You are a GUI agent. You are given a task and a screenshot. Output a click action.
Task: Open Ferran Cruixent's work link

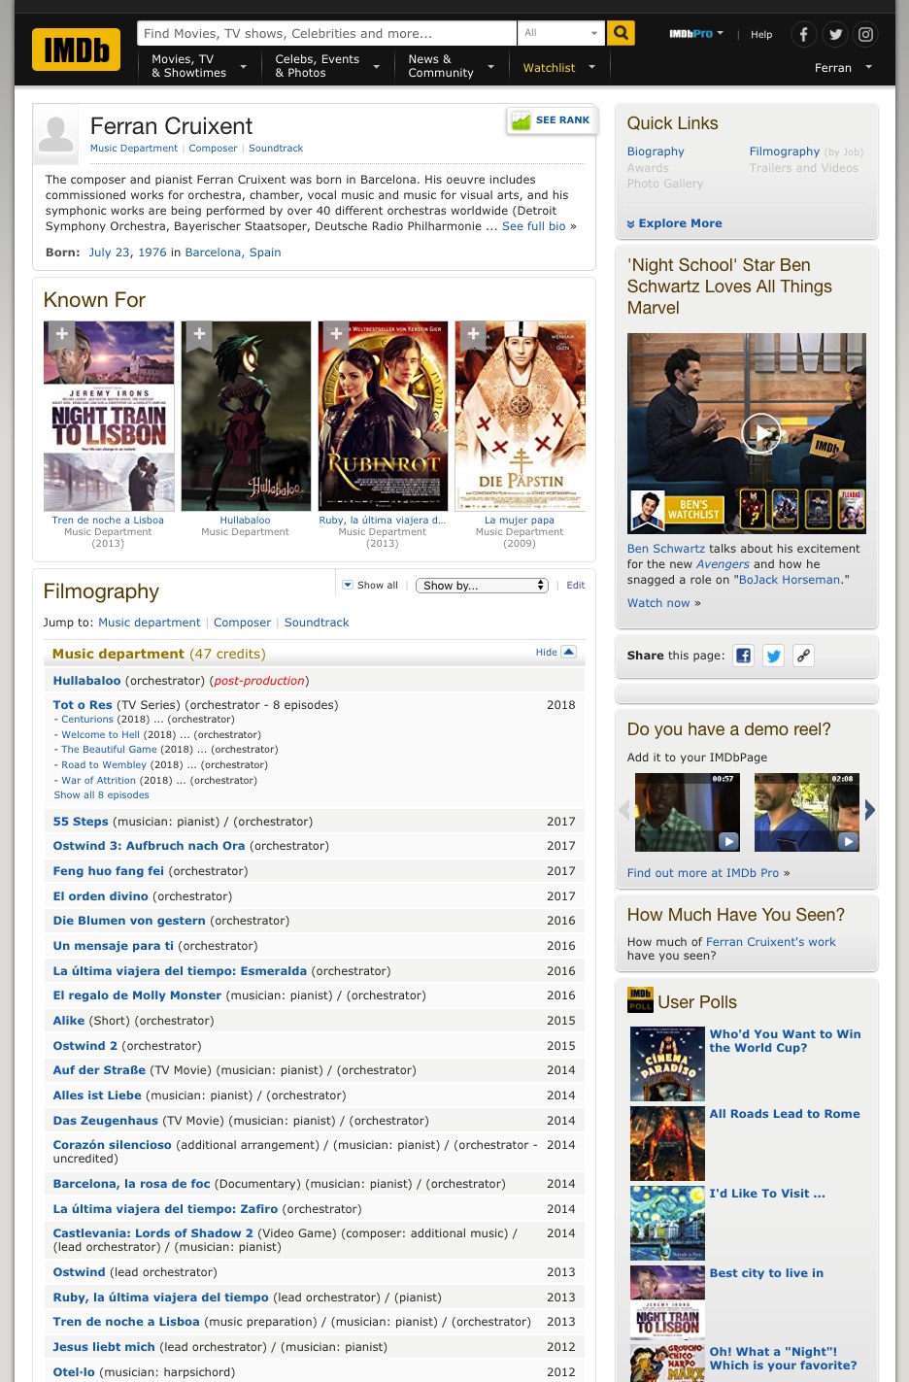pos(770,942)
